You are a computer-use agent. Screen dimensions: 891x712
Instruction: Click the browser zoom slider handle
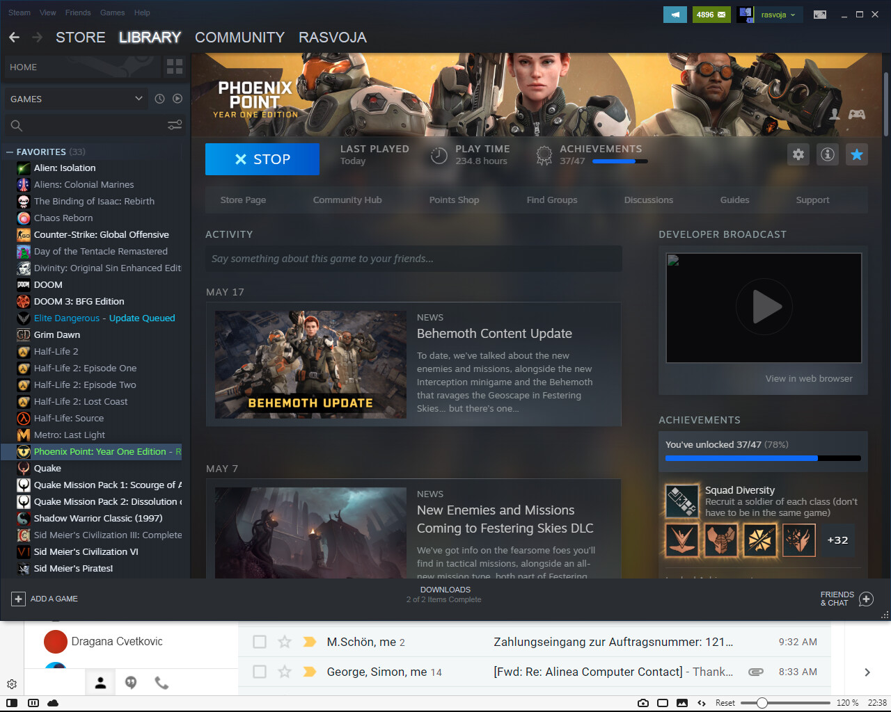click(762, 703)
